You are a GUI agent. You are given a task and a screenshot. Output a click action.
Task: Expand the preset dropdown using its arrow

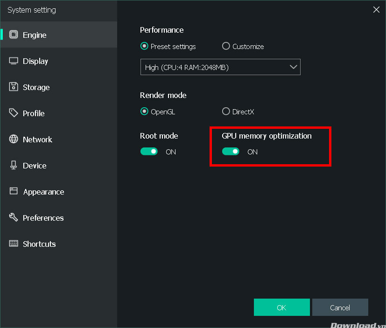(293, 67)
